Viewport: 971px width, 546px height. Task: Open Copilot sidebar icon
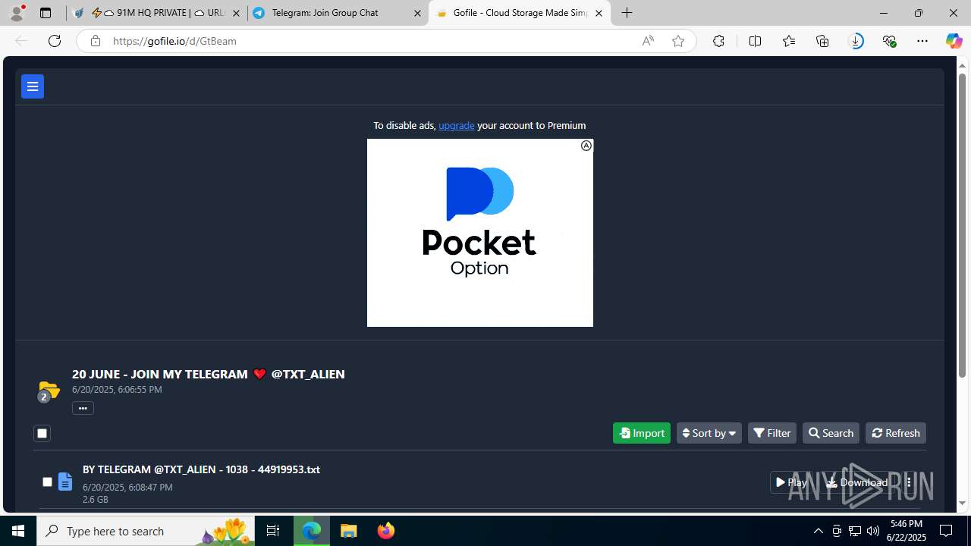(x=954, y=41)
